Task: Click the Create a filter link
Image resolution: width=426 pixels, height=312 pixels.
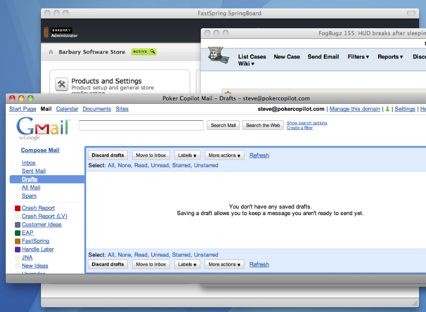Action: pyautogui.click(x=300, y=128)
